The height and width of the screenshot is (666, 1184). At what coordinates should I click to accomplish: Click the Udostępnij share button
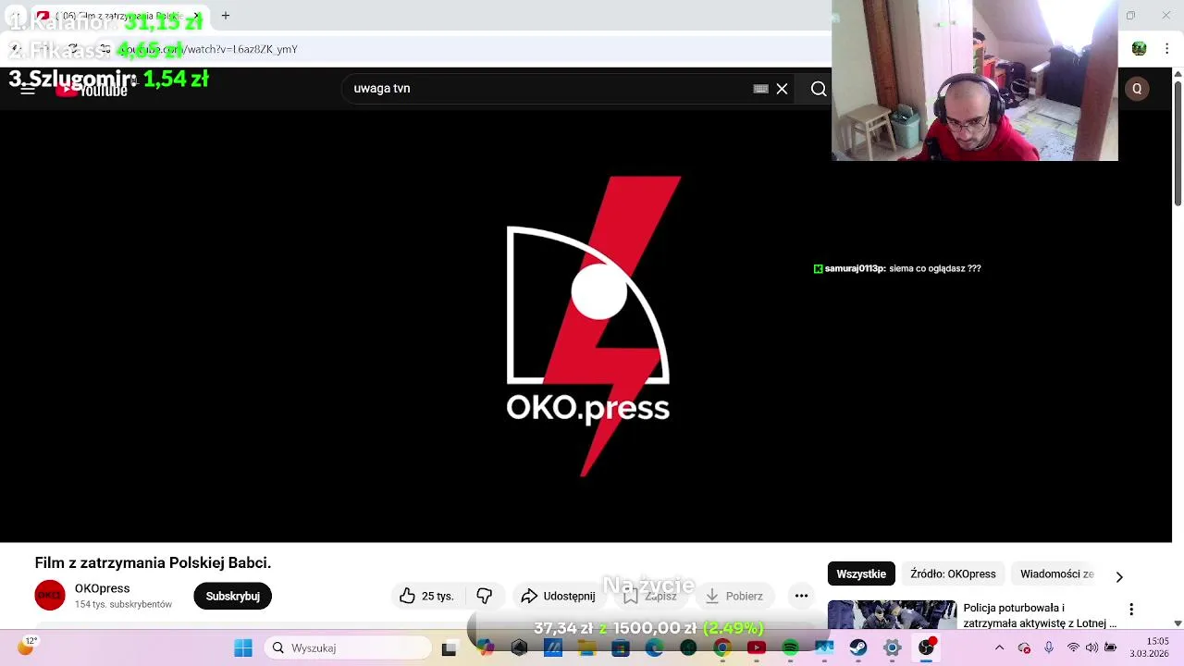tap(558, 596)
